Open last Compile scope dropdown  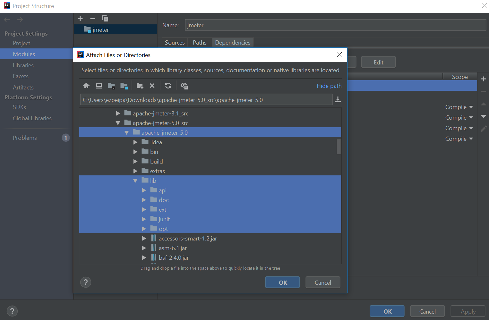click(459, 139)
